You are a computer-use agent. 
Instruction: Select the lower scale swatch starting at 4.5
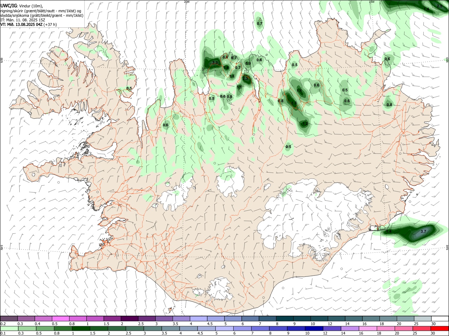point(206,328)
